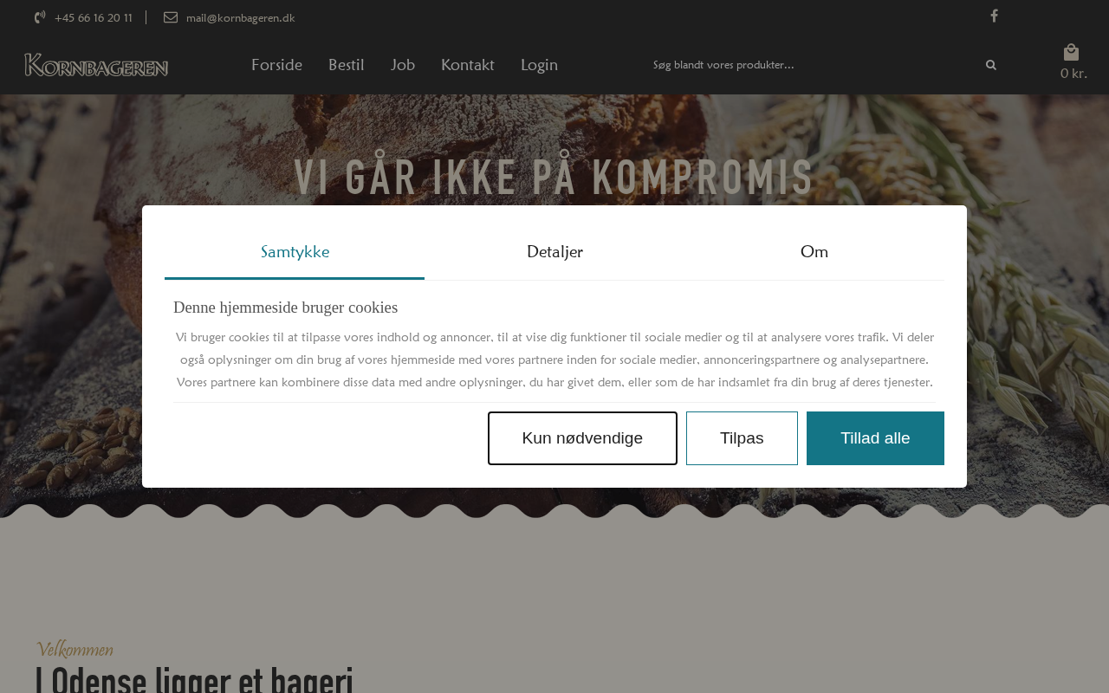Click the mail@kornbageren.dk email link

coord(241,18)
